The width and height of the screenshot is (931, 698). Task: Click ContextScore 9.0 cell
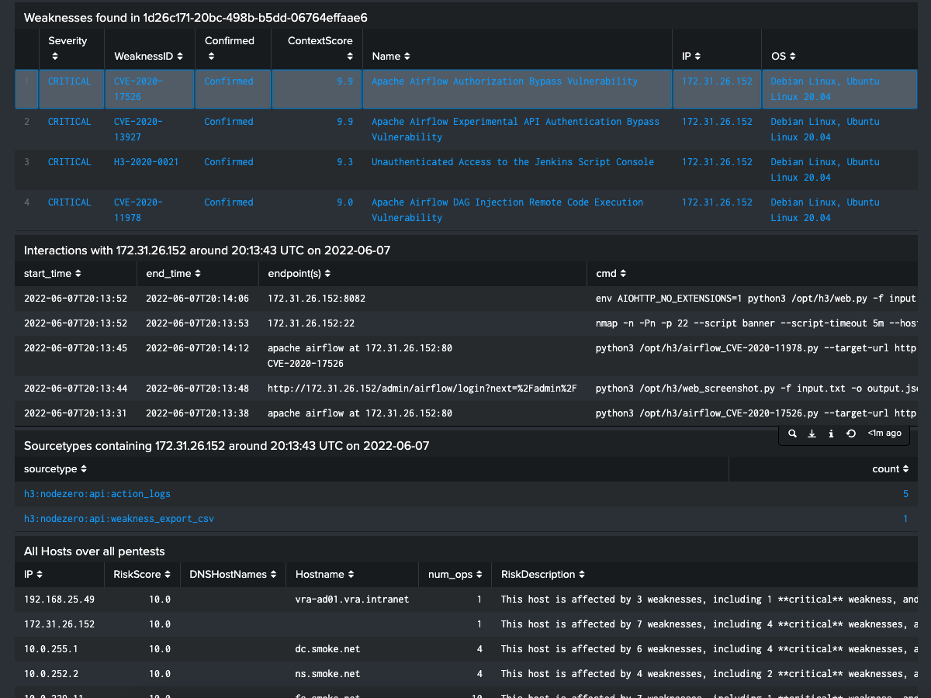[344, 202]
